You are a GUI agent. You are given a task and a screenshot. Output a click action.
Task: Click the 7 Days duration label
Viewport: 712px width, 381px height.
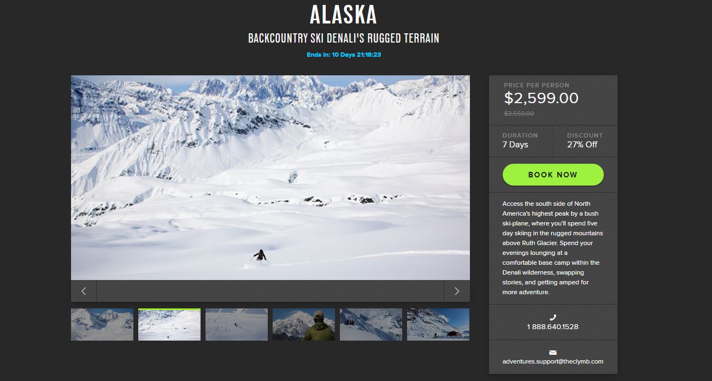515,145
